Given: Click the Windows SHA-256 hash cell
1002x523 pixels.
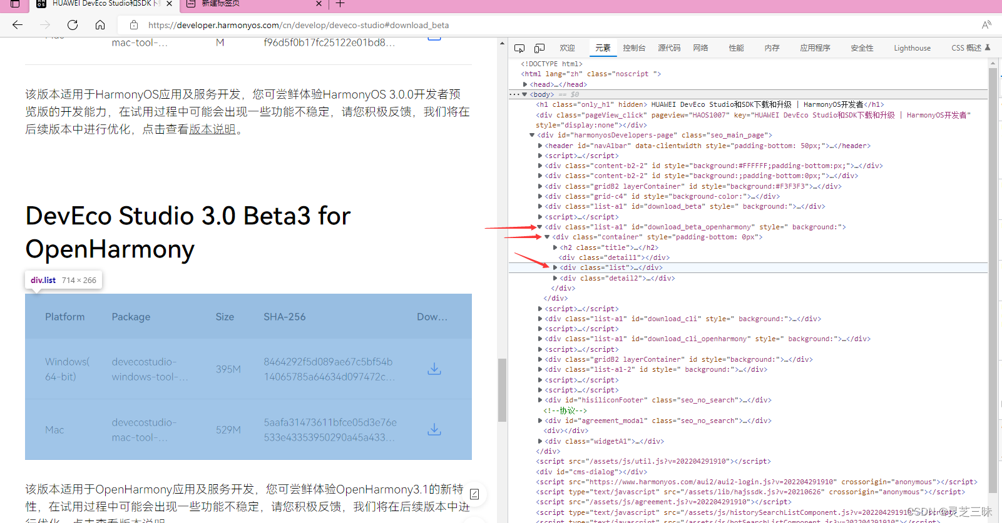Looking at the screenshot, I should pos(329,369).
